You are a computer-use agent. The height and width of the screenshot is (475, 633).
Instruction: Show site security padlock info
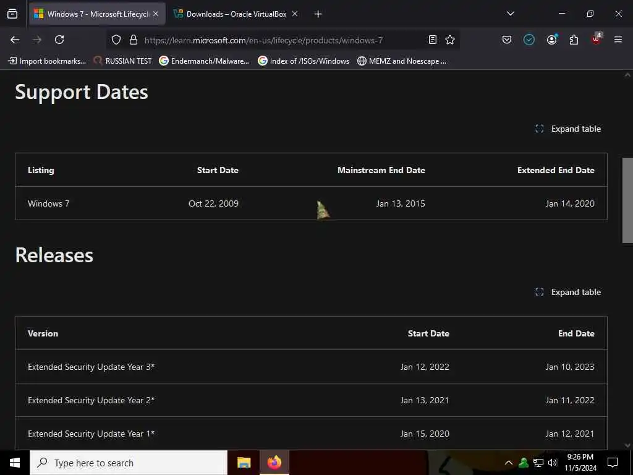pos(134,40)
